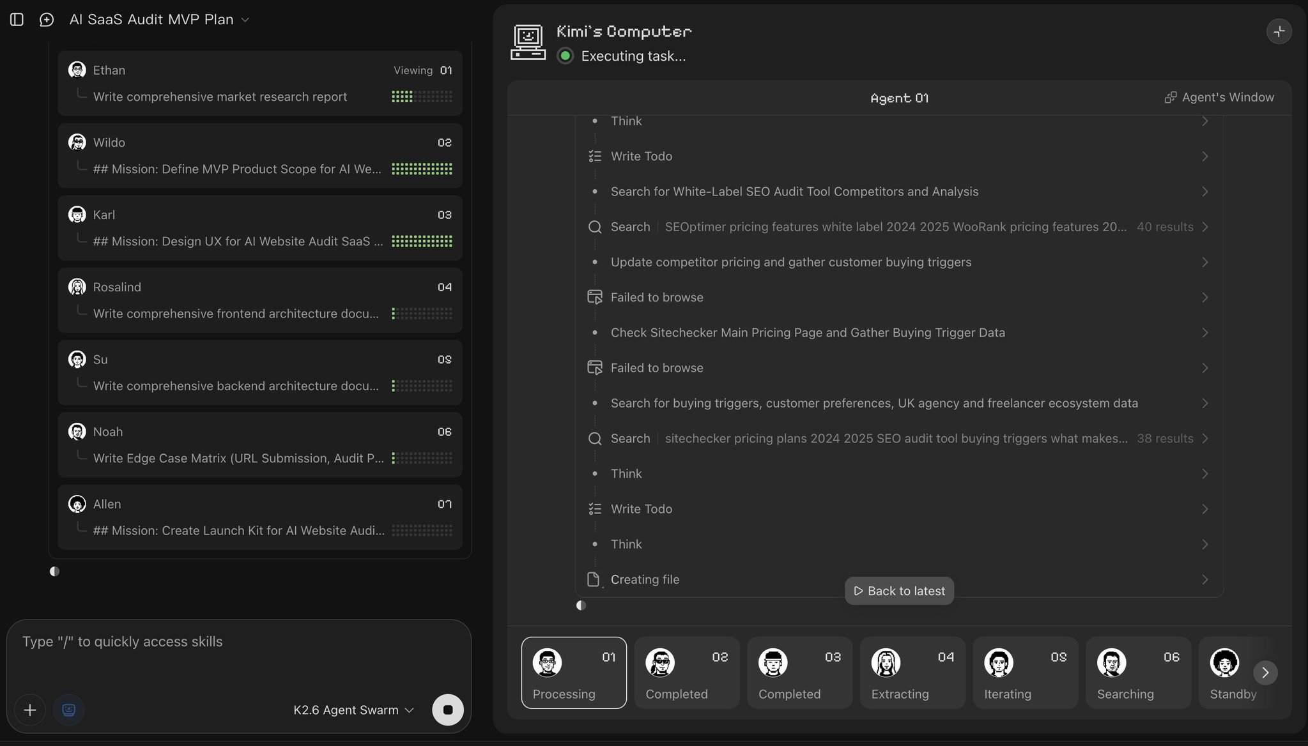The width and height of the screenshot is (1308, 746).
Task: Expand the Creating file step
Action: (899, 579)
